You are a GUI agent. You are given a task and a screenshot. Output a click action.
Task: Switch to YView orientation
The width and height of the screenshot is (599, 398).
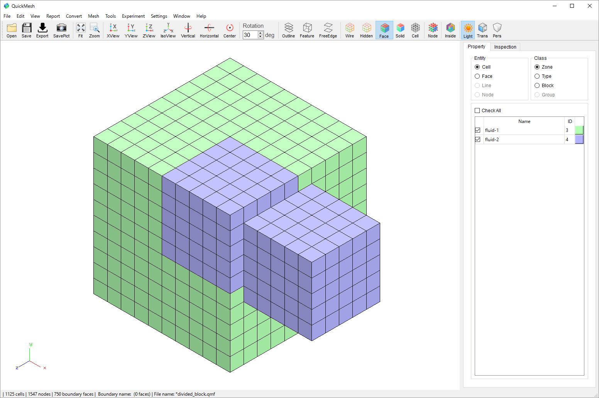point(131,30)
